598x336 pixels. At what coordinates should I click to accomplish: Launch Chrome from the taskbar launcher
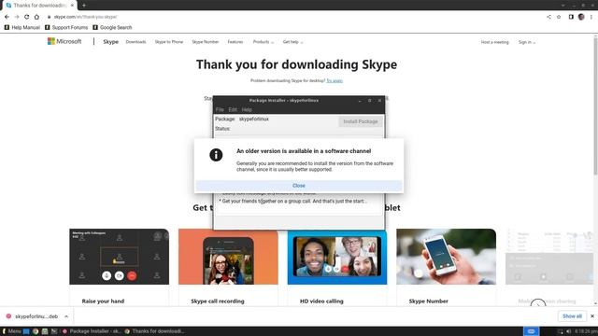36,331
